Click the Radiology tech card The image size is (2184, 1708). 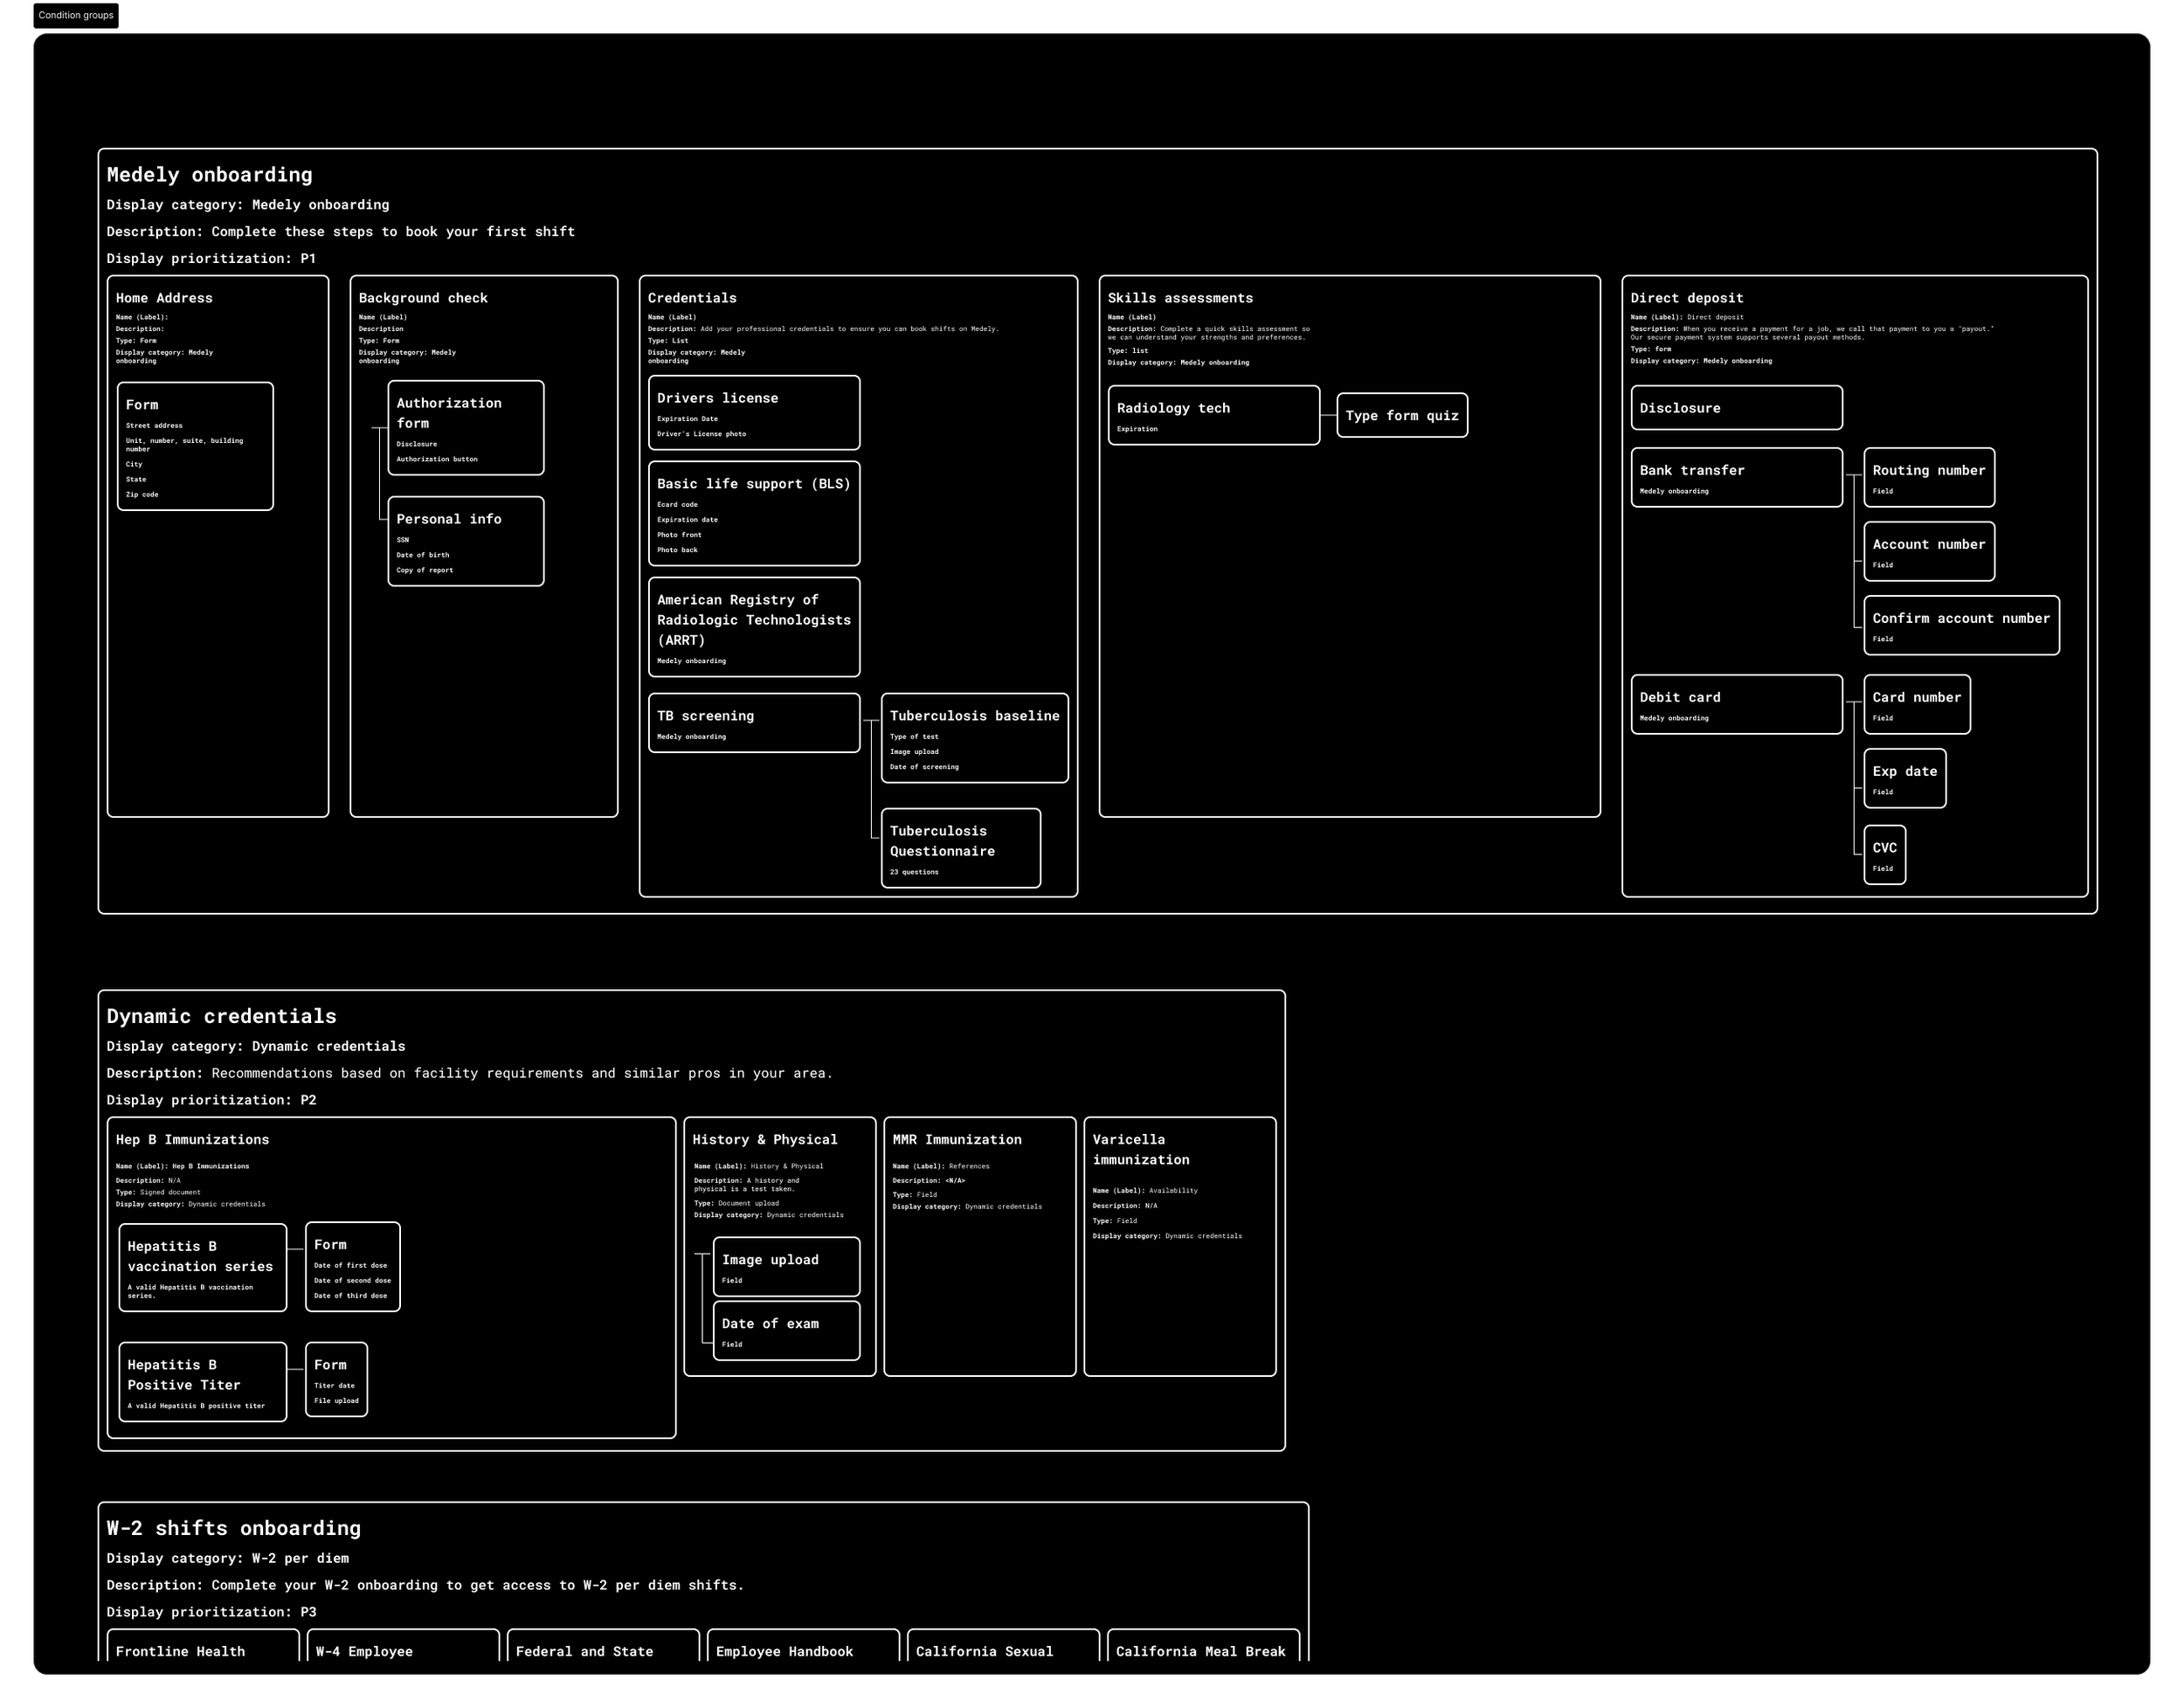click(x=1213, y=415)
